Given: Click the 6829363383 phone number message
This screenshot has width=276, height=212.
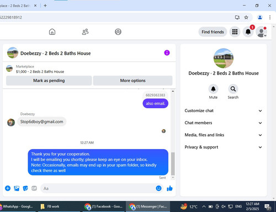Looking at the screenshot, I should point(155,95).
